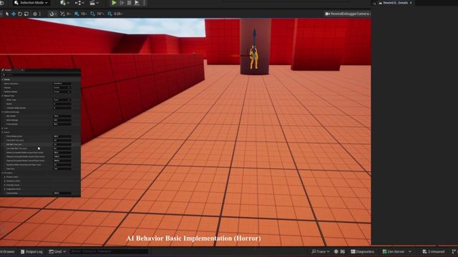Click the Eject button next to Stop

pyautogui.click(x=137, y=3)
